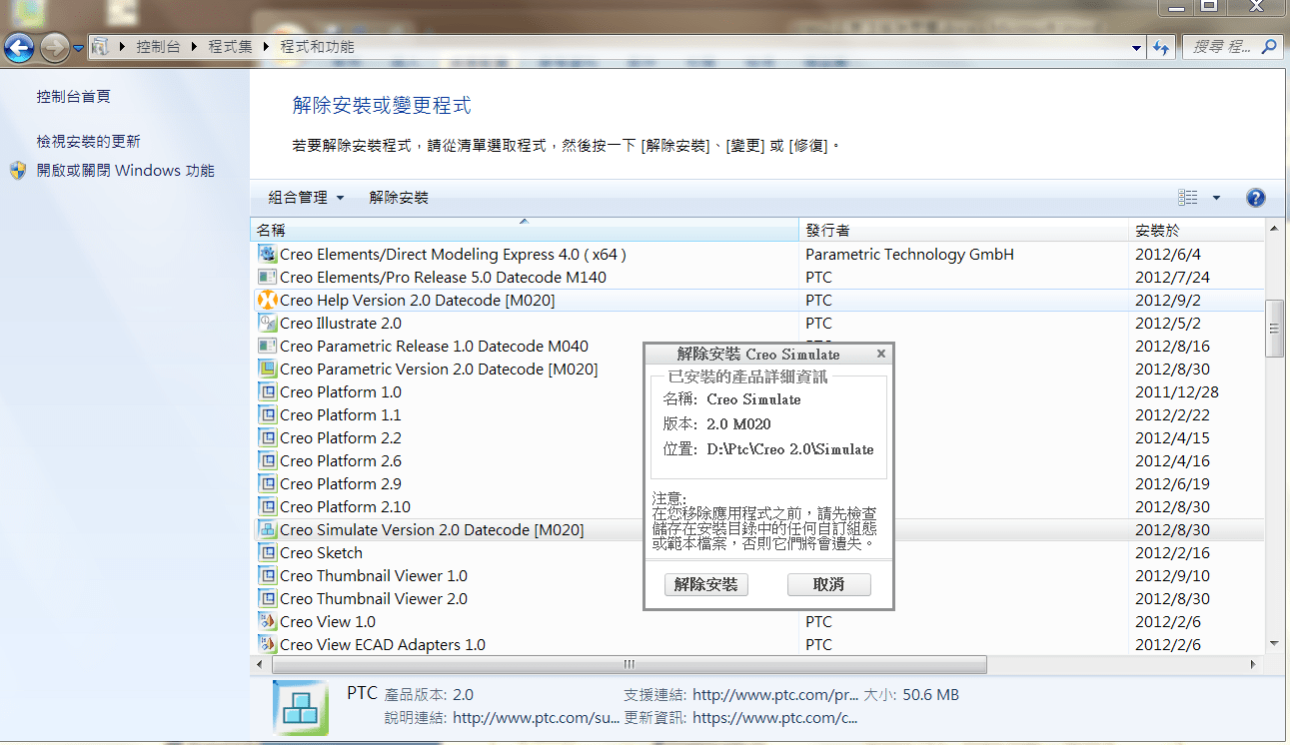Viewport: 1290px width, 745px height.
Task: Click the search programs input field
Action: point(1224,47)
